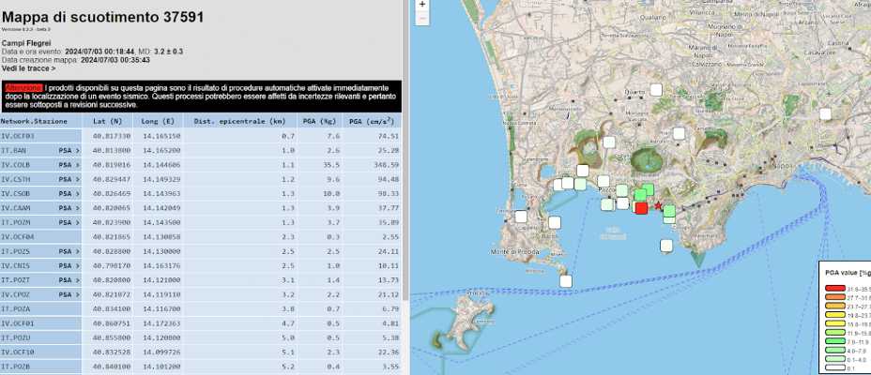Click the red epicenter star on map
Screen dimensions: 871x375
point(658,206)
